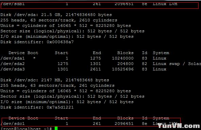The height and width of the screenshot is (130, 201).
Task: Click the disk identifier 0x7a5d1221
Action: coord(60,107)
